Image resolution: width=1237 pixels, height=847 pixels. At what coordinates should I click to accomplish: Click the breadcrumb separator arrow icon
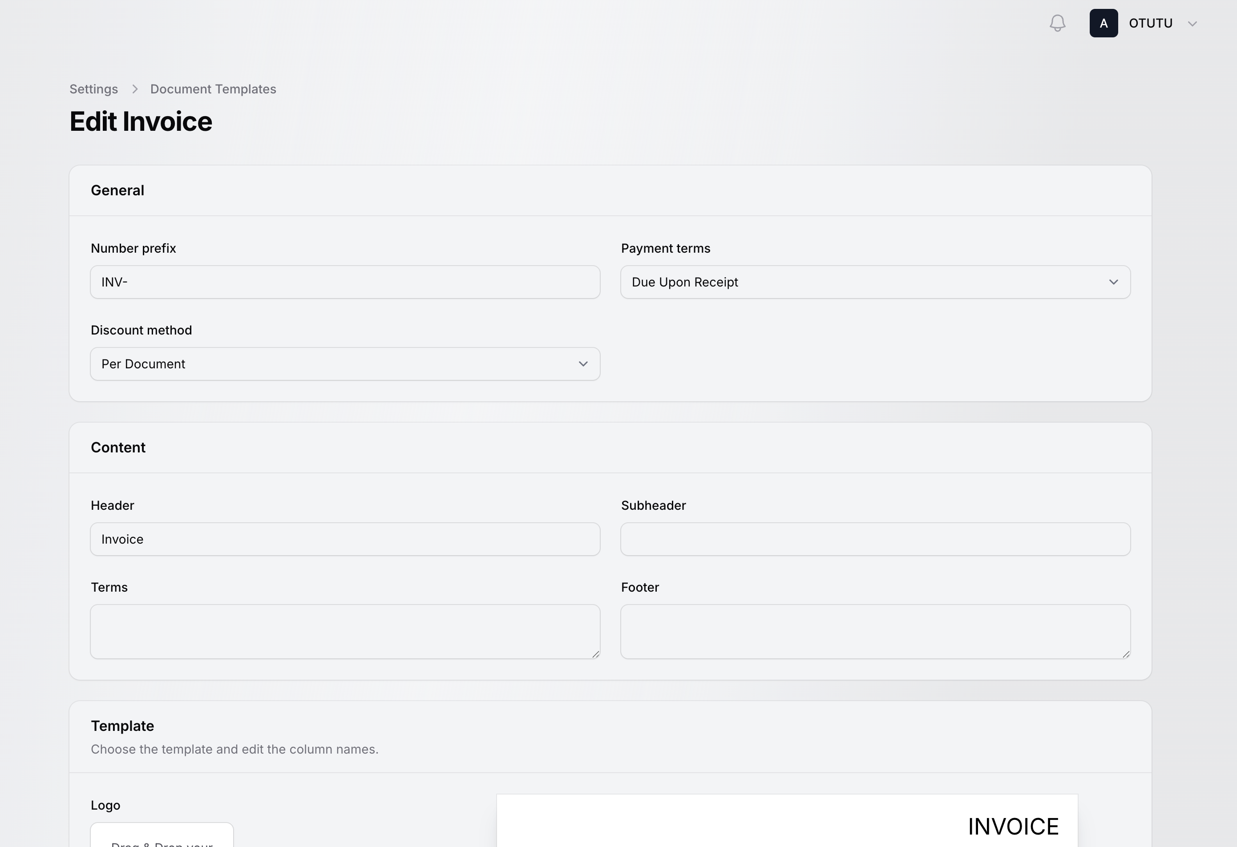135,89
